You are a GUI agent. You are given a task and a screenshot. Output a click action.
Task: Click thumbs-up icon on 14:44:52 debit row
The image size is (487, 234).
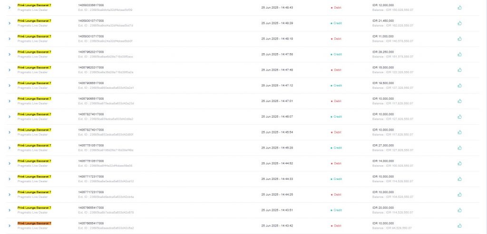pyautogui.click(x=460, y=163)
